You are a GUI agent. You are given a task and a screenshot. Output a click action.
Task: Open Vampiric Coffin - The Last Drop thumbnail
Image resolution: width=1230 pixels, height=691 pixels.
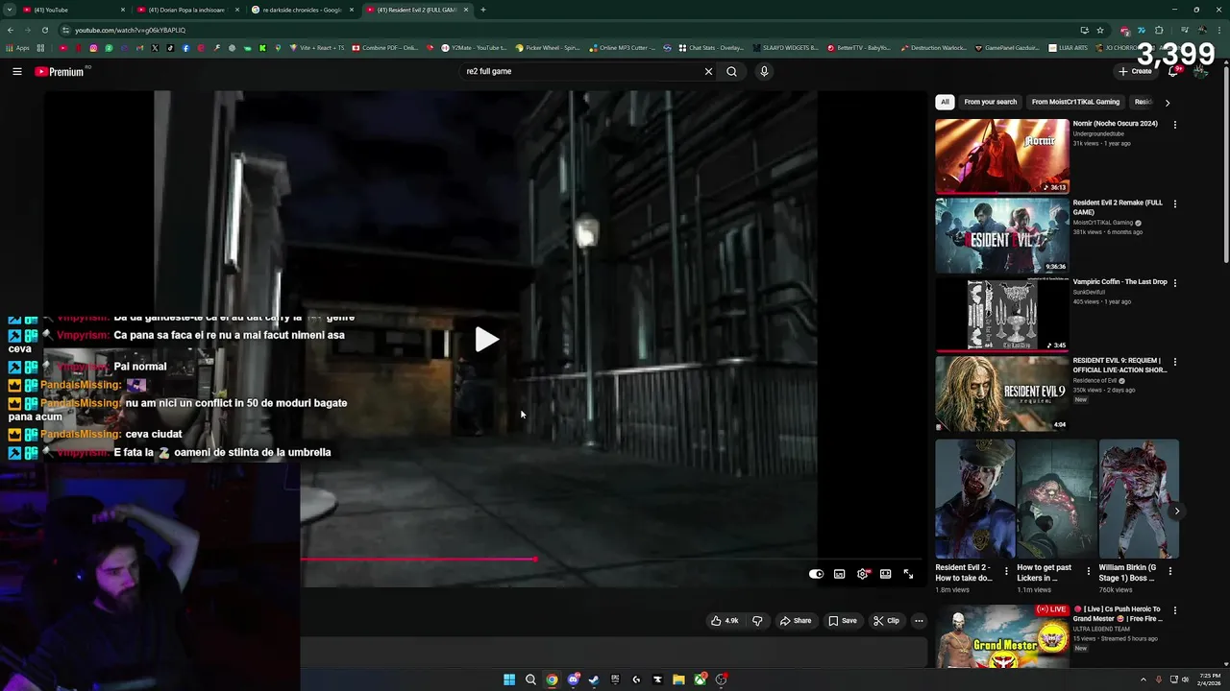(x=1002, y=315)
